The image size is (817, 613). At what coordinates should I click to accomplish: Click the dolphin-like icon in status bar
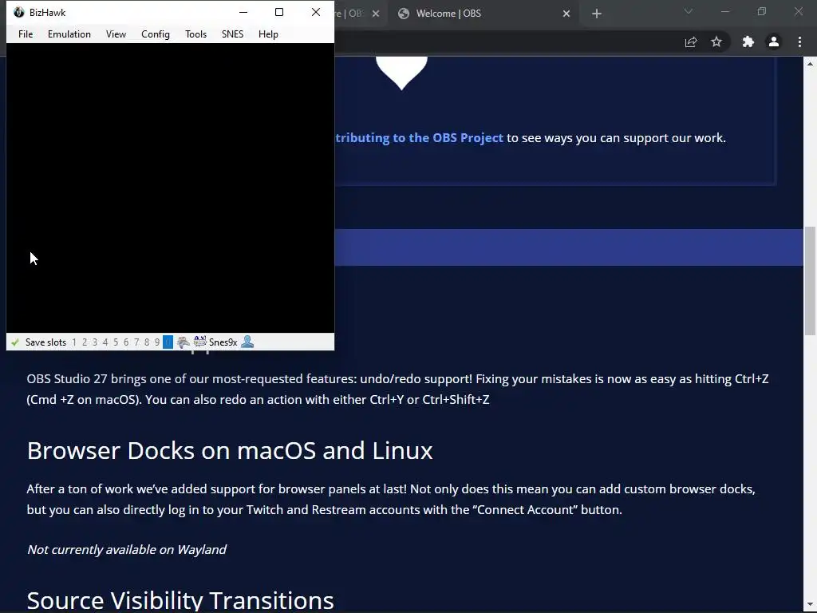pyautogui.click(x=183, y=342)
